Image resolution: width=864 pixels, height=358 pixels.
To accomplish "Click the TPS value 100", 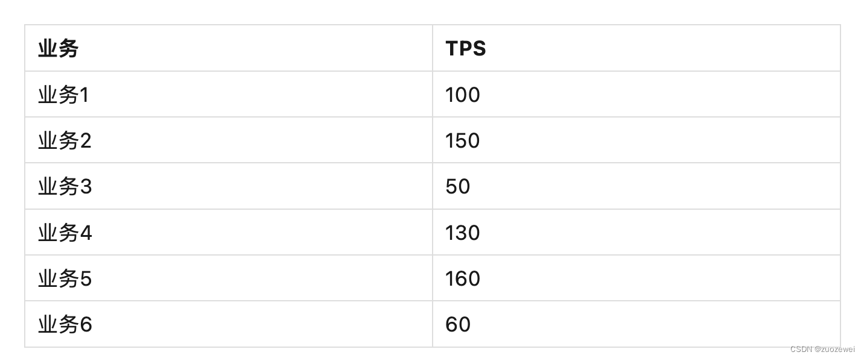I will click(x=463, y=95).
